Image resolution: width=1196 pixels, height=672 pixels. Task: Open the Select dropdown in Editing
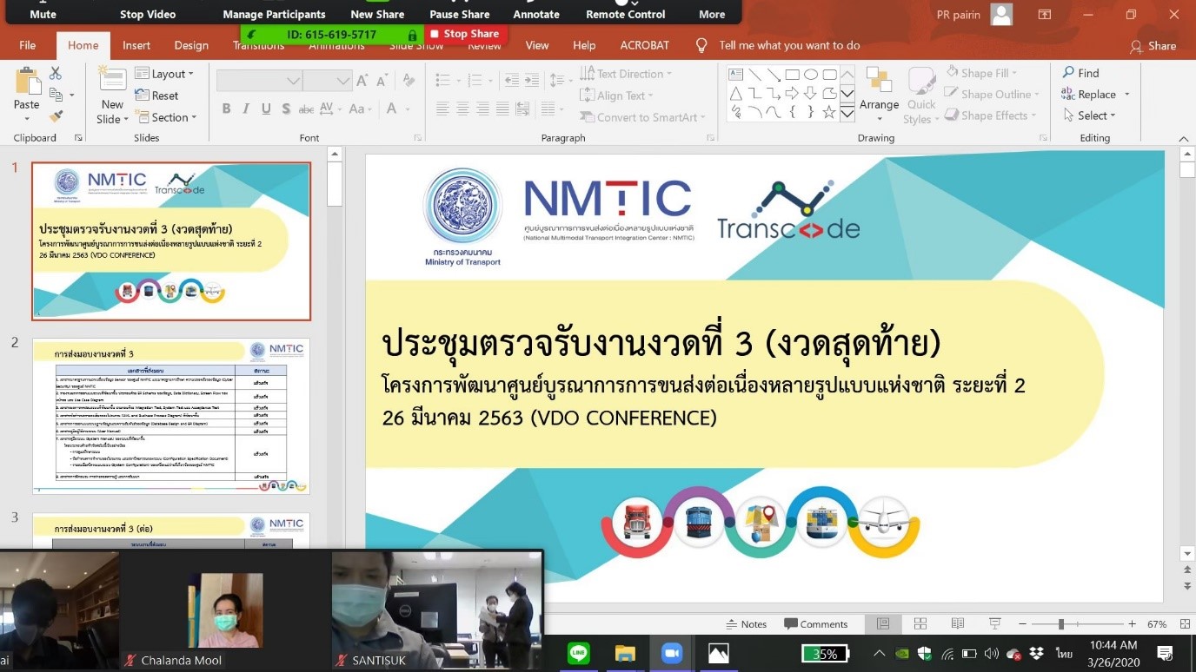pos(1089,115)
